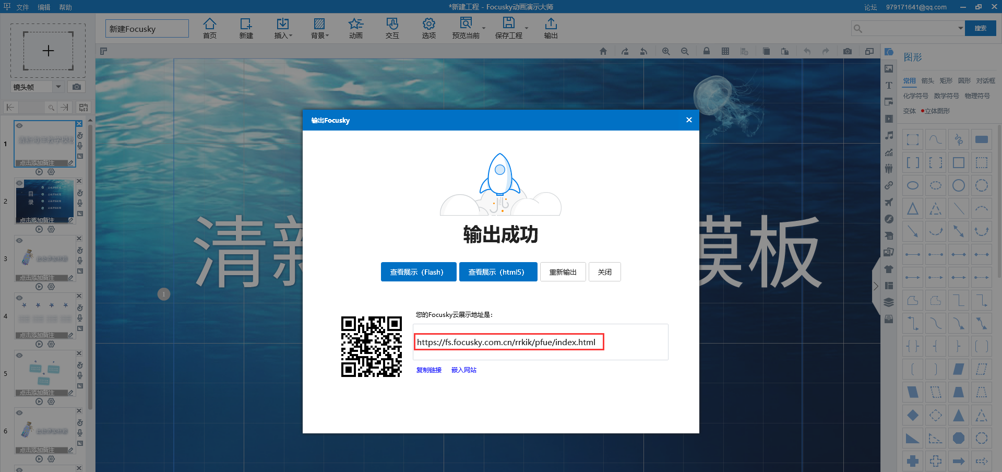1002x472 pixels.
Task: Open the hyperlink sidebar icon
Action: click(x=889, y=185)
